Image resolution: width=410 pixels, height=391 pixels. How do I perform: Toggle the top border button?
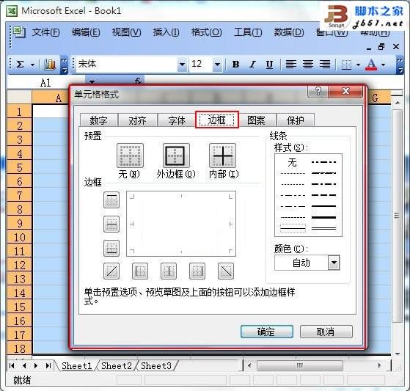pyautogui.click(x=111, y=200)
